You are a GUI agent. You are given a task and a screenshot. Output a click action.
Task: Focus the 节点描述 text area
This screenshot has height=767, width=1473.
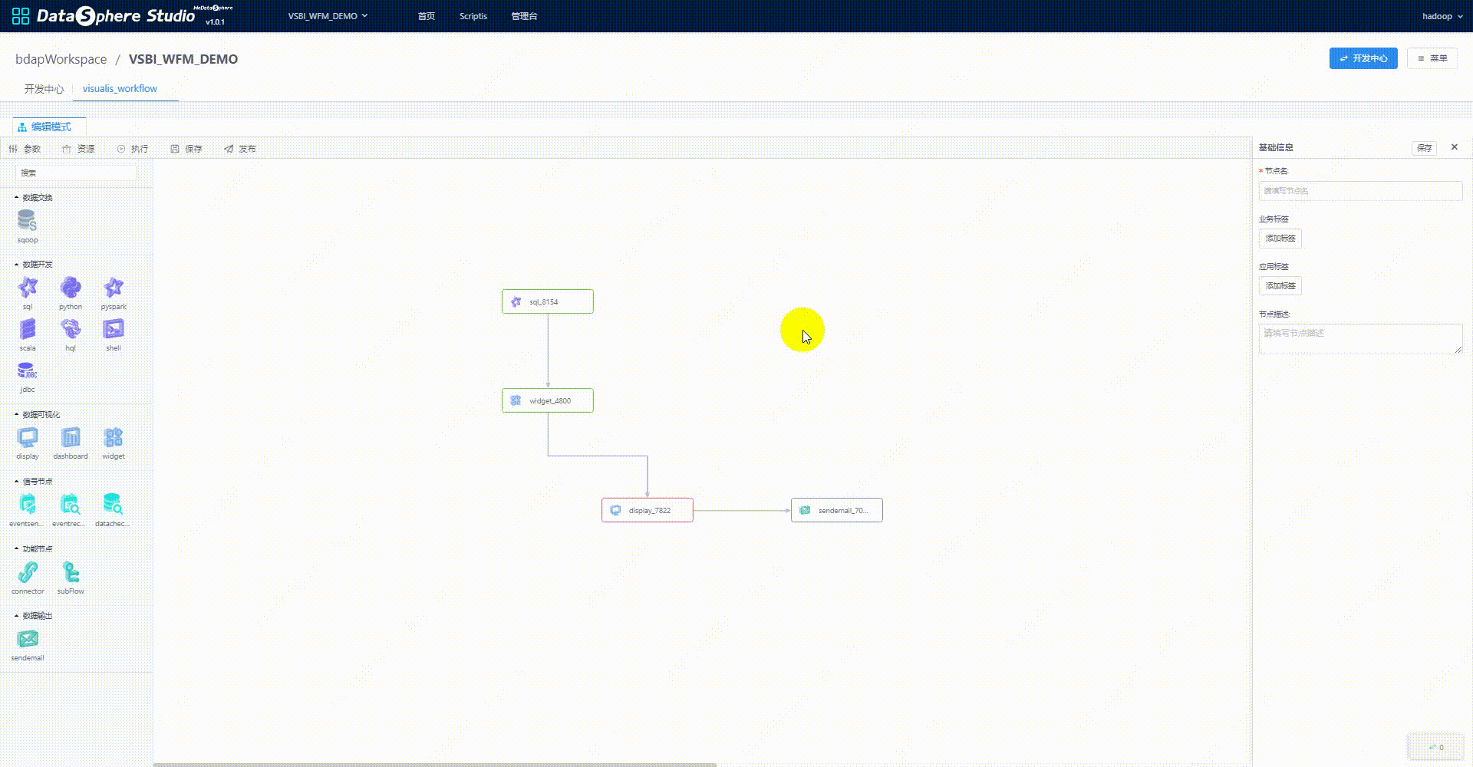[1360, 339]
